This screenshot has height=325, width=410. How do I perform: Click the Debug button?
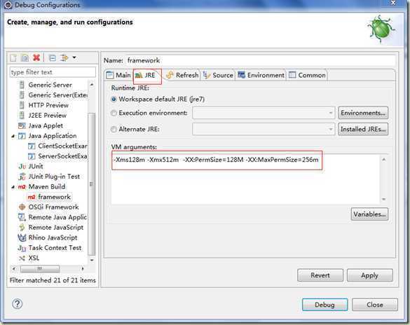click(324, 305)
